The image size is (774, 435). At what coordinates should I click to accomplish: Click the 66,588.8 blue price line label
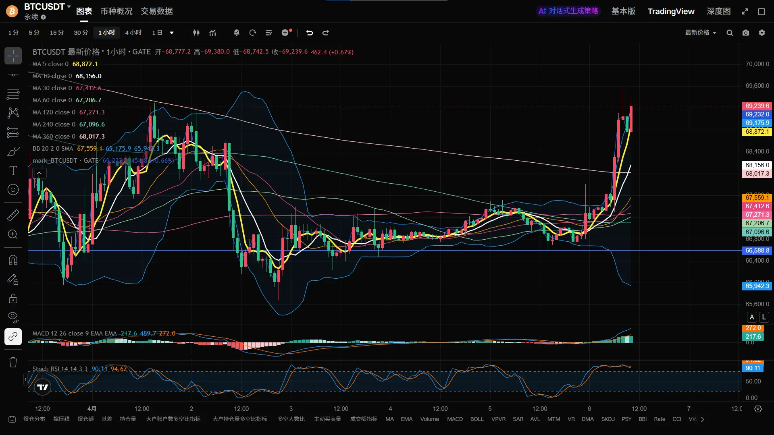[x=757, y=251]
